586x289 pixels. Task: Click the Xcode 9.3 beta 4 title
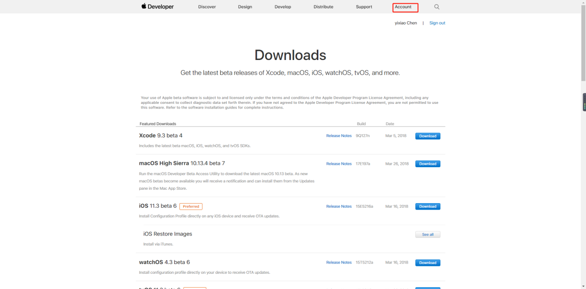click(x=161, y=136)
